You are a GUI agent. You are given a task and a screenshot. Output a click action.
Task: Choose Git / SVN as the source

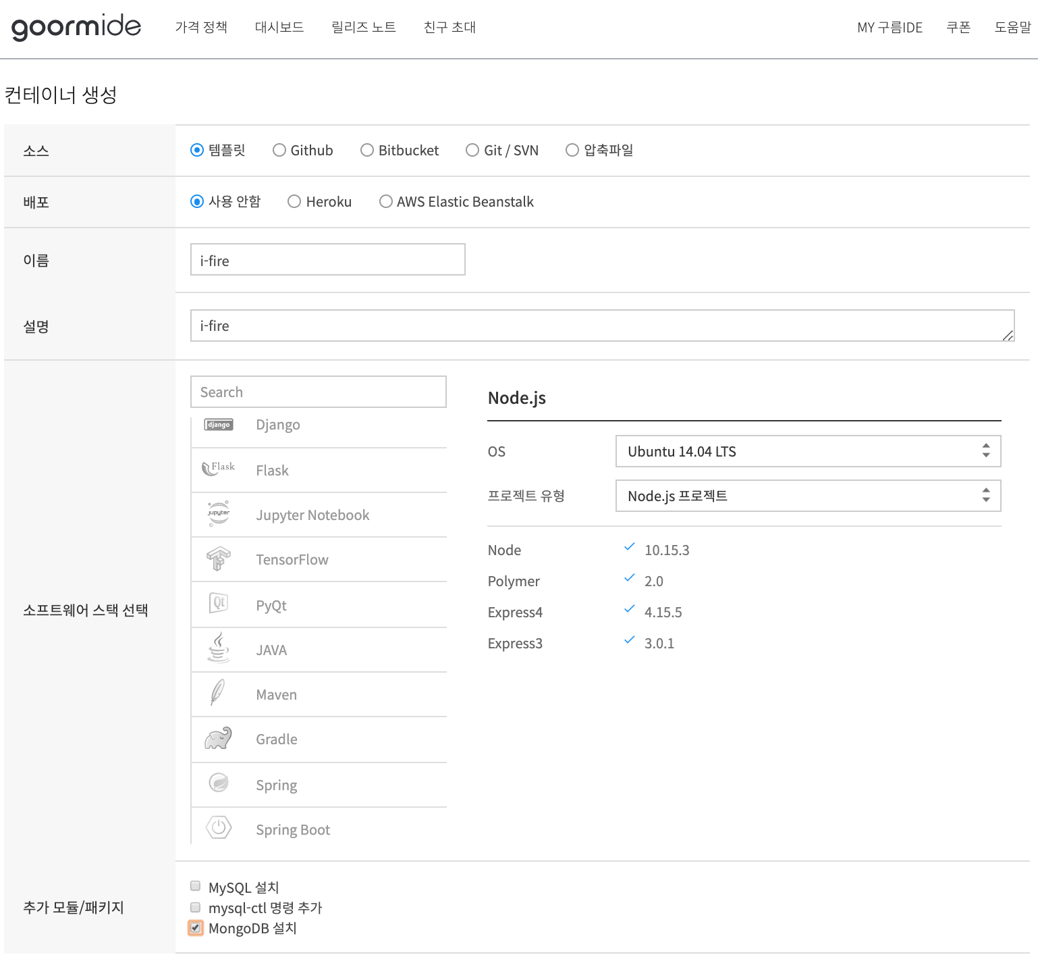point(472,150)
